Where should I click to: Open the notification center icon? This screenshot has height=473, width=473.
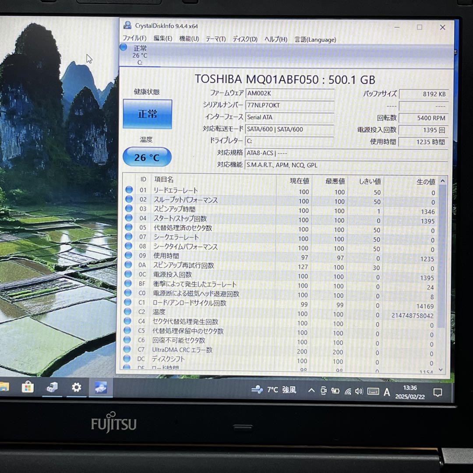click(x=438, y=392)
